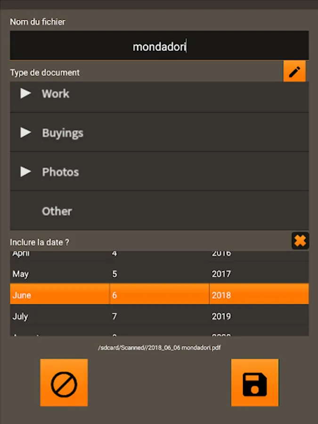Tap the selected 2018 year cell
Viewport: 318px width, 424px height.
(x=221, y=295)
